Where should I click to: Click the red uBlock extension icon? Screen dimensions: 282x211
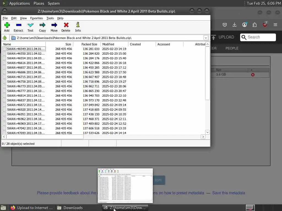click(x=265, y=24)
